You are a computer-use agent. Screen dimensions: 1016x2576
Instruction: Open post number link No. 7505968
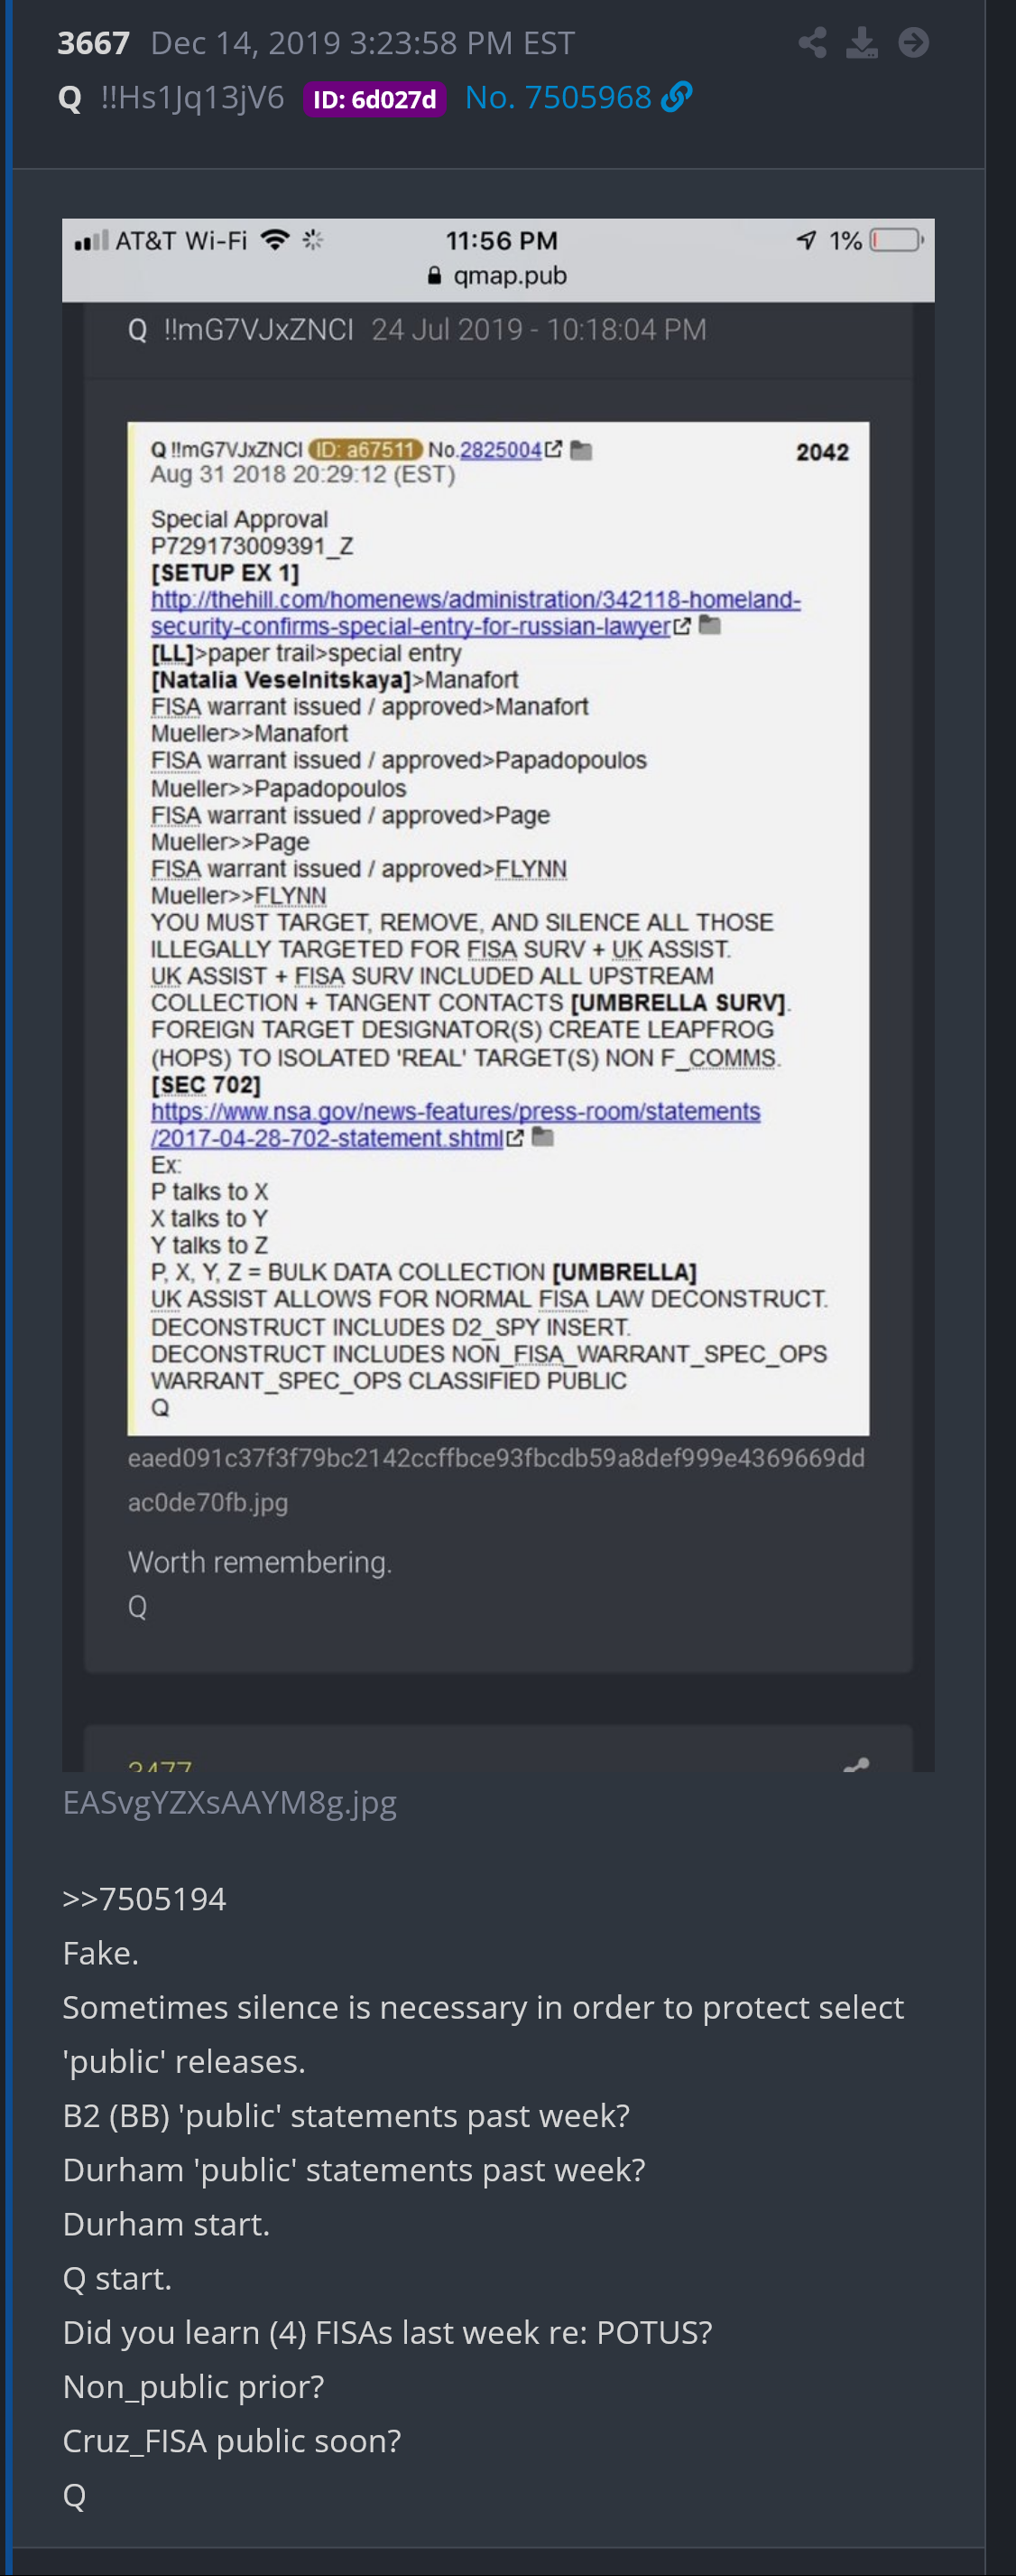[x=558, y=97]
